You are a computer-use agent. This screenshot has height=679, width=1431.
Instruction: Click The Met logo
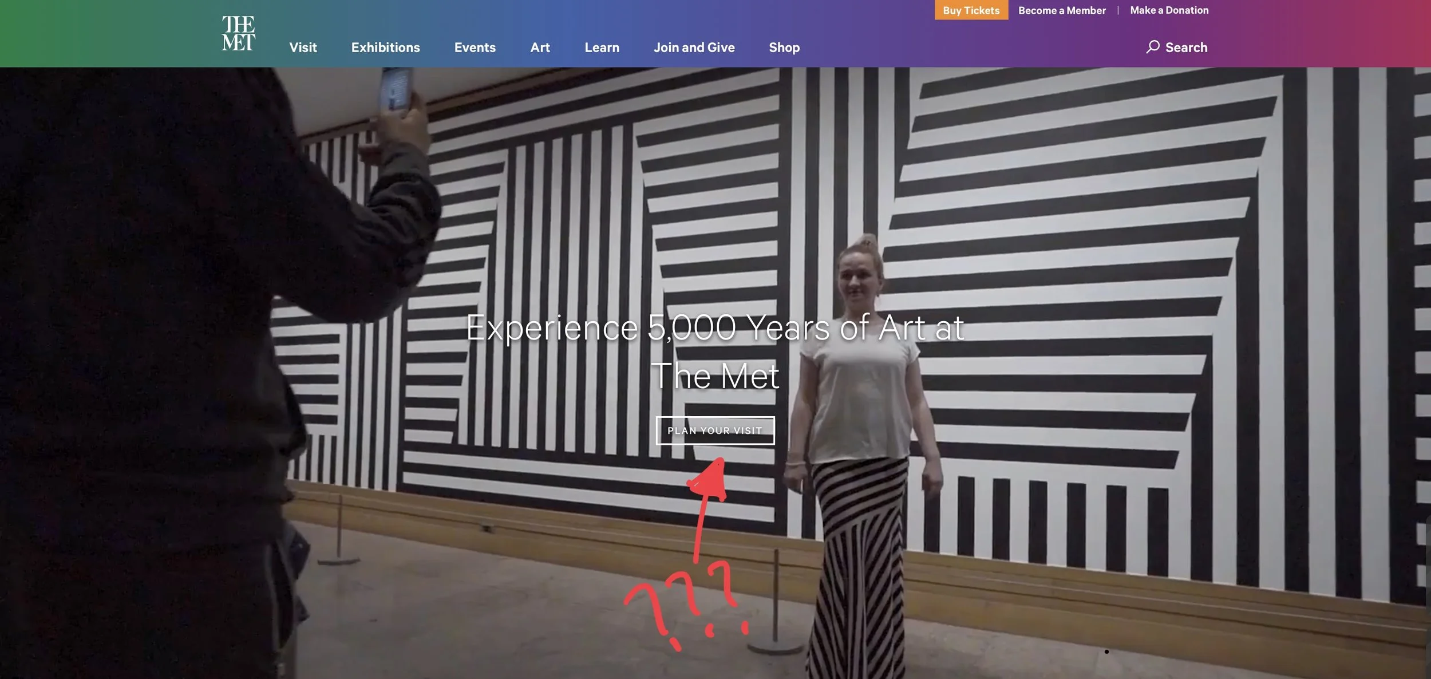[238, 33]
